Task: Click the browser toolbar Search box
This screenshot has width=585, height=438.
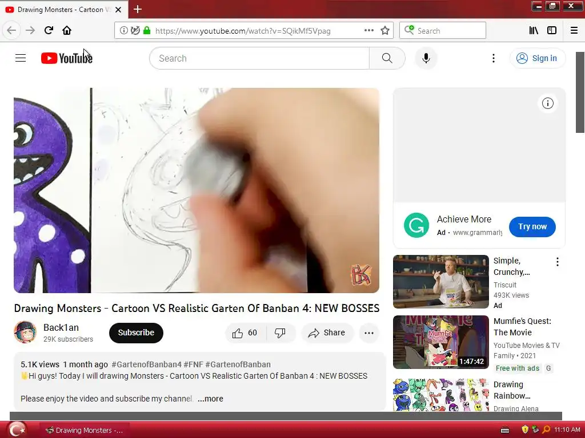Action: (443, 31)
